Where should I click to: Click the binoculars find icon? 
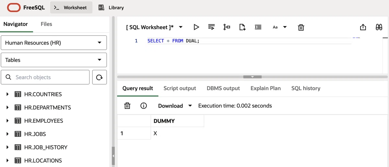(379, 27)
